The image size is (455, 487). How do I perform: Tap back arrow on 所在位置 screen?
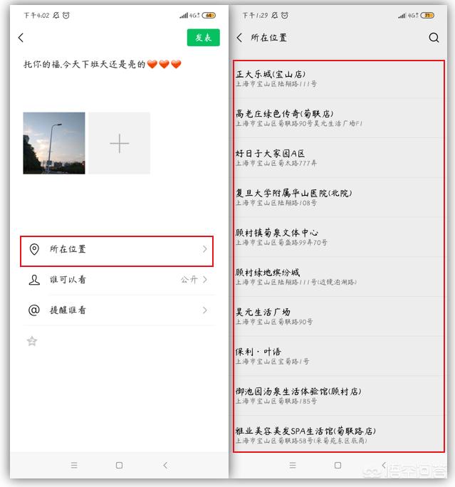[239, 38]
